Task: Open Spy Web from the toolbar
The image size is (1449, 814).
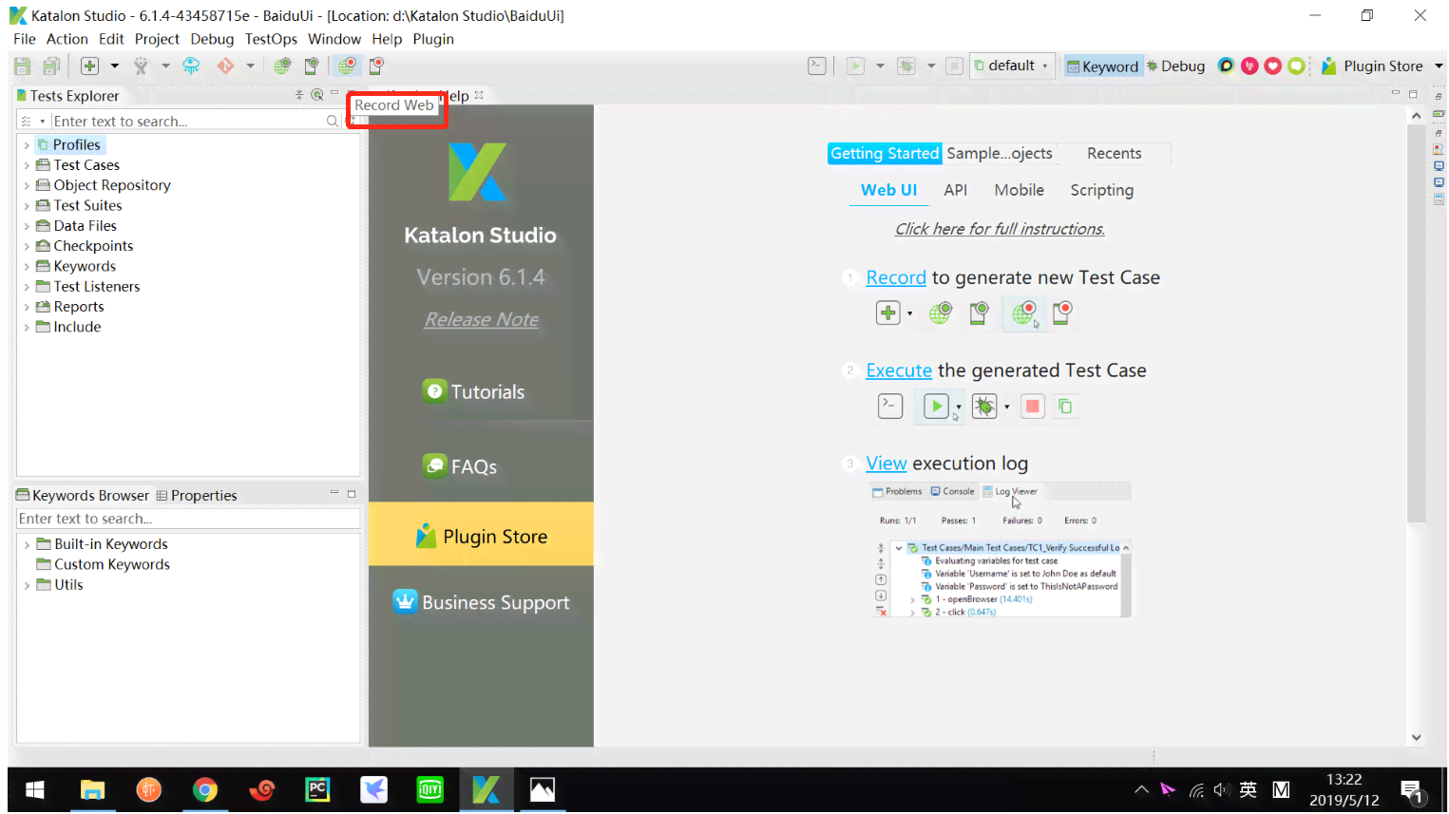Action: [x=282, y=66]
